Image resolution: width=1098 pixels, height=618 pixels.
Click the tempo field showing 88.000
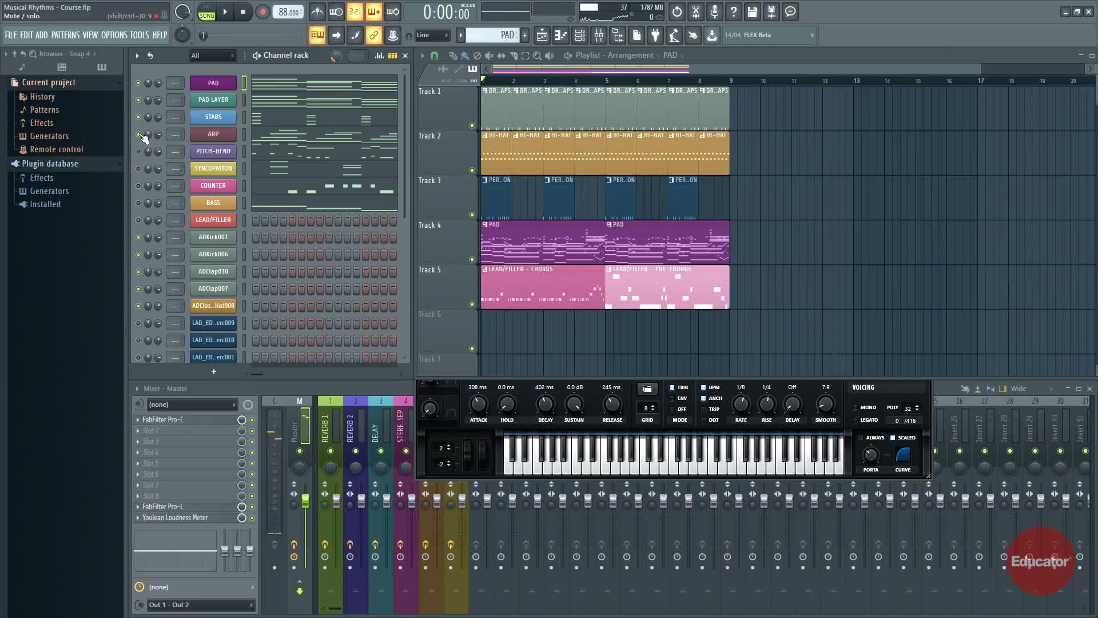[289, 12]
